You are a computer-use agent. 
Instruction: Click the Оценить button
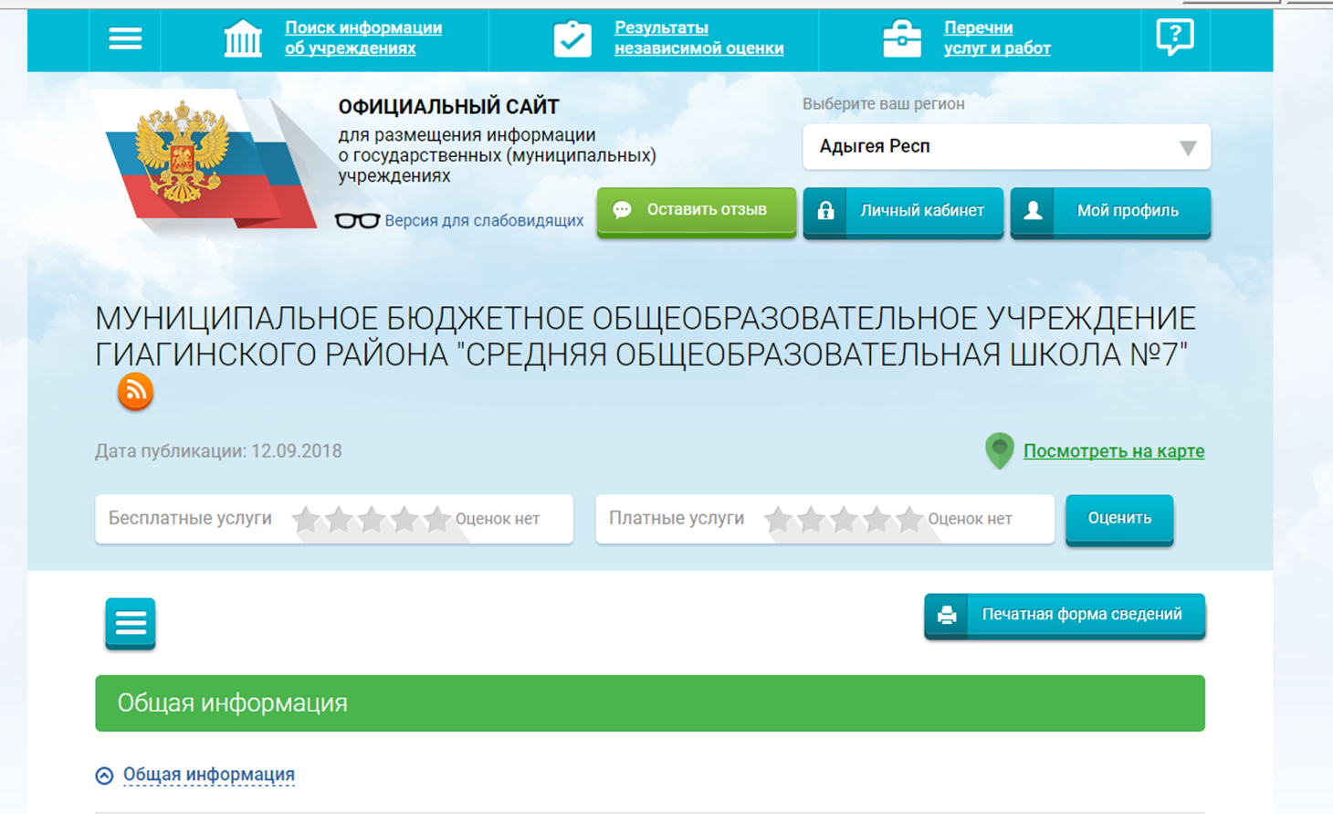point(1119,519)
